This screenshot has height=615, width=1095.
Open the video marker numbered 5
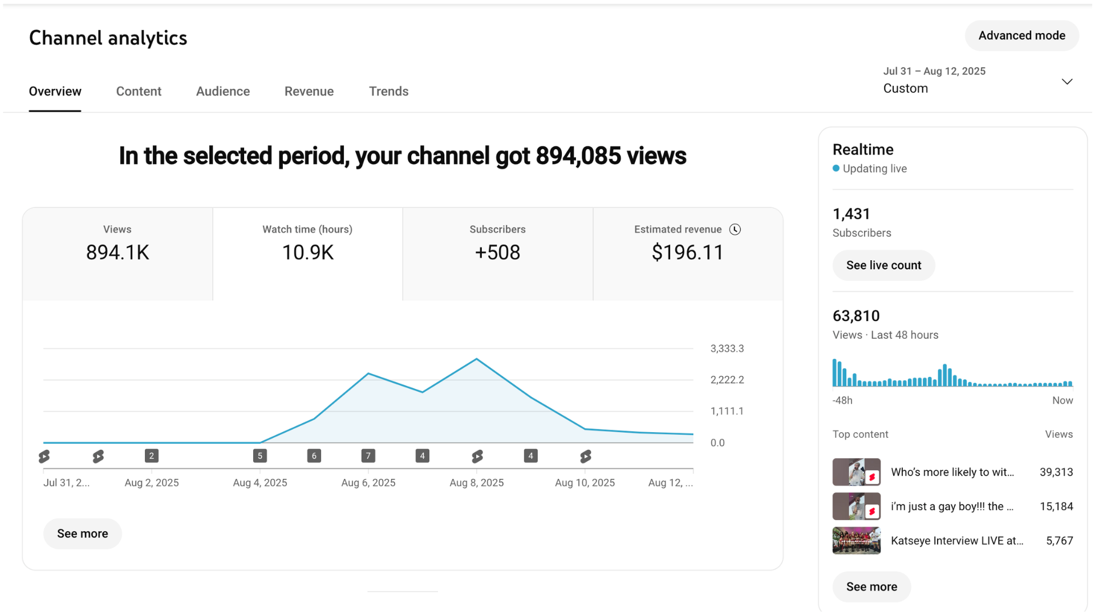(x=260, y=456)
